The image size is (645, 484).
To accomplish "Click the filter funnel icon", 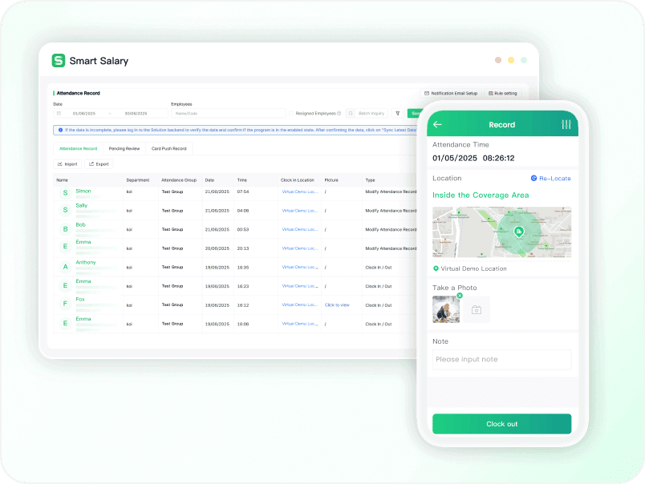I will click(397, 114).
